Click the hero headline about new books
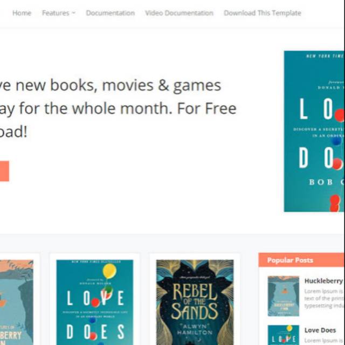This screenshot has height=345, width=345. pos(118,108)
